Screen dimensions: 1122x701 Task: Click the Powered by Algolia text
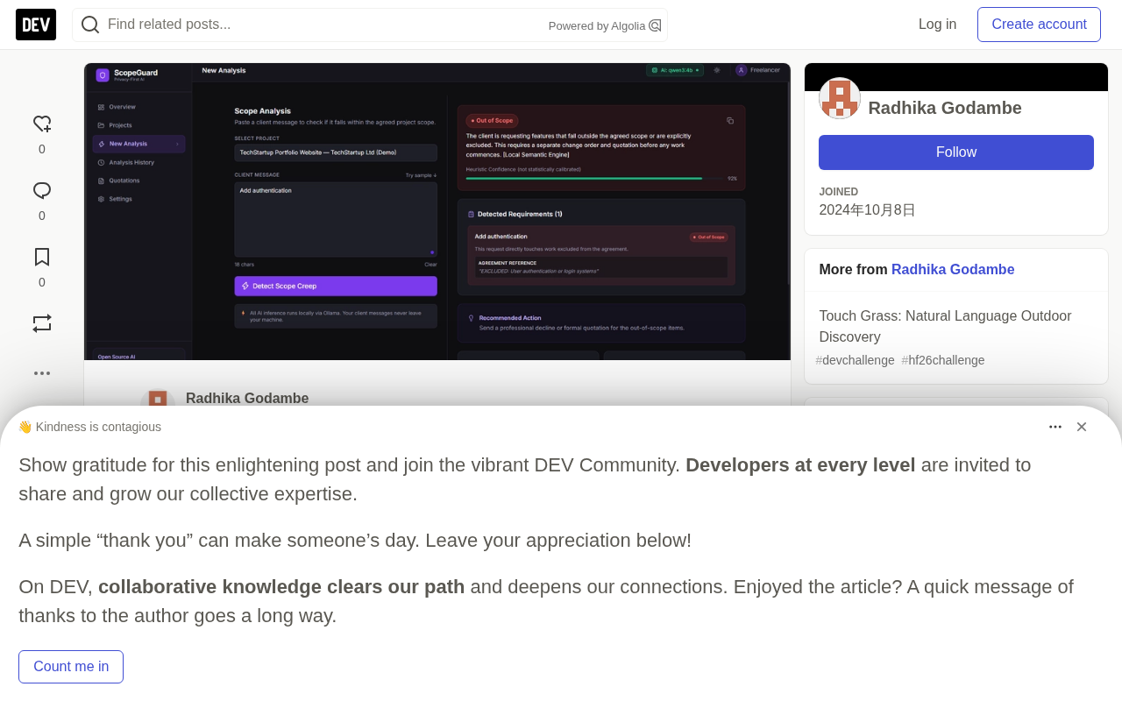point(597,26)
